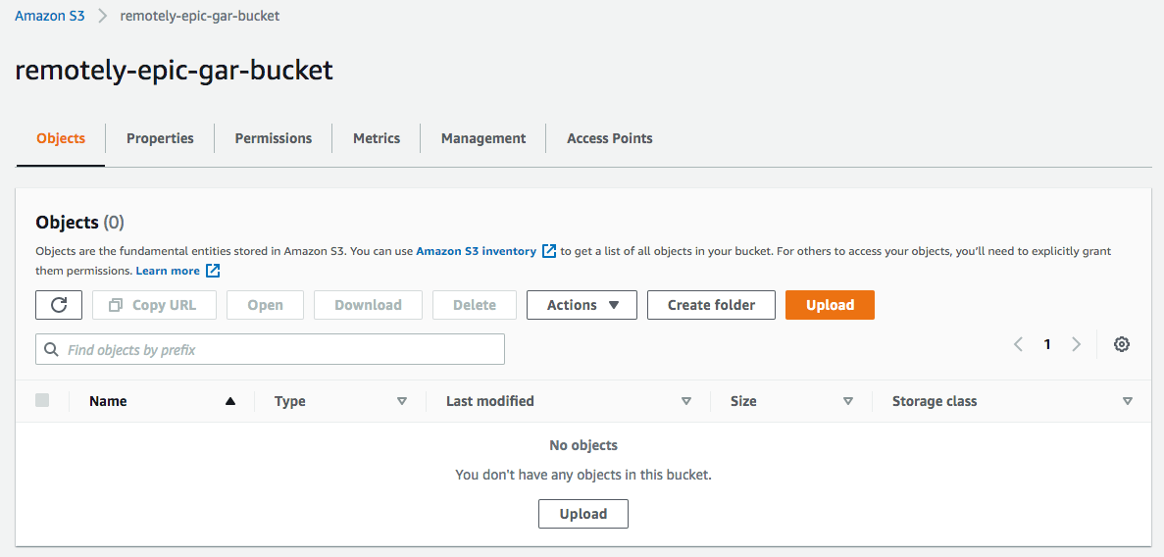Focus the Find objects by prefix field
The image size is (1164, 557).
(271, 349)
